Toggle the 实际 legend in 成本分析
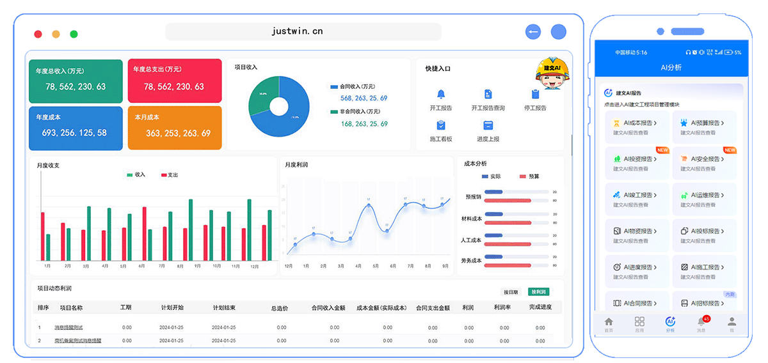 (x=491, y=176)
